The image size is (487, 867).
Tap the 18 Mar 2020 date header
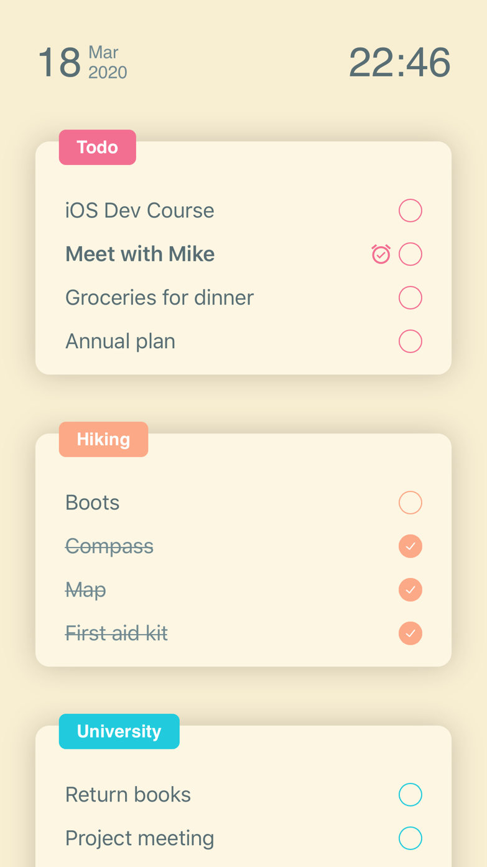[83, 62]
